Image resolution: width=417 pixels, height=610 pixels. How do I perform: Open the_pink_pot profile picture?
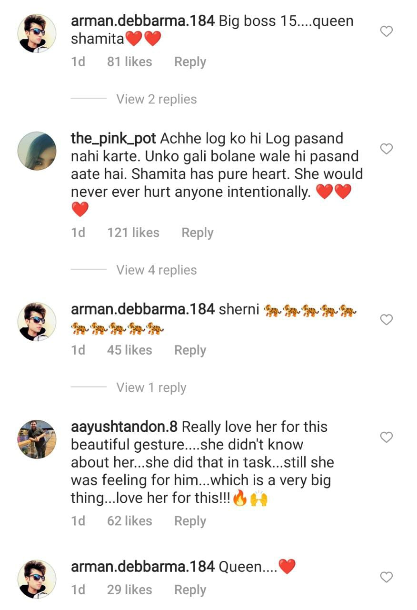(37, 151)
